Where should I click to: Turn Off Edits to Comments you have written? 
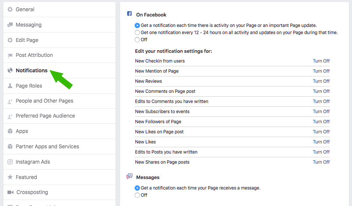tap(321, 102)
